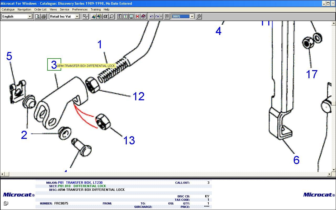Click the red book icon
Image resolution: width=336 pixels, height=210 pixels.
click(x=143, y=16)
